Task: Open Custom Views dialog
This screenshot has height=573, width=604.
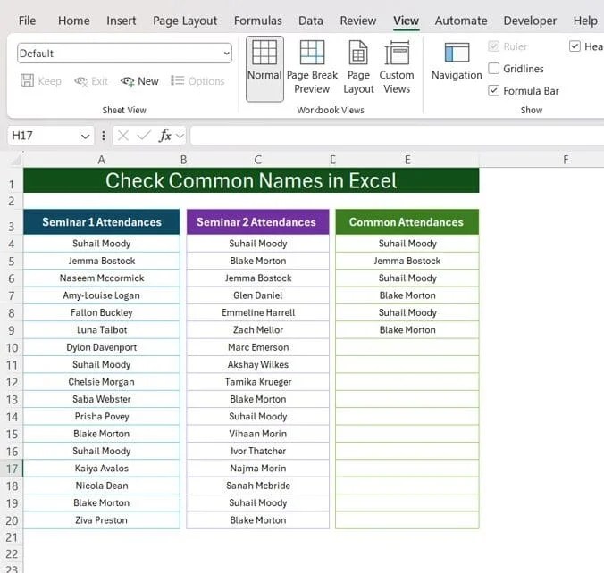Action: (397, 67)
